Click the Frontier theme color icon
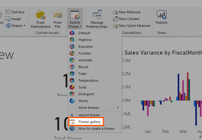Image resolution: width=202 pixels, height=140 pixels. 72,53
